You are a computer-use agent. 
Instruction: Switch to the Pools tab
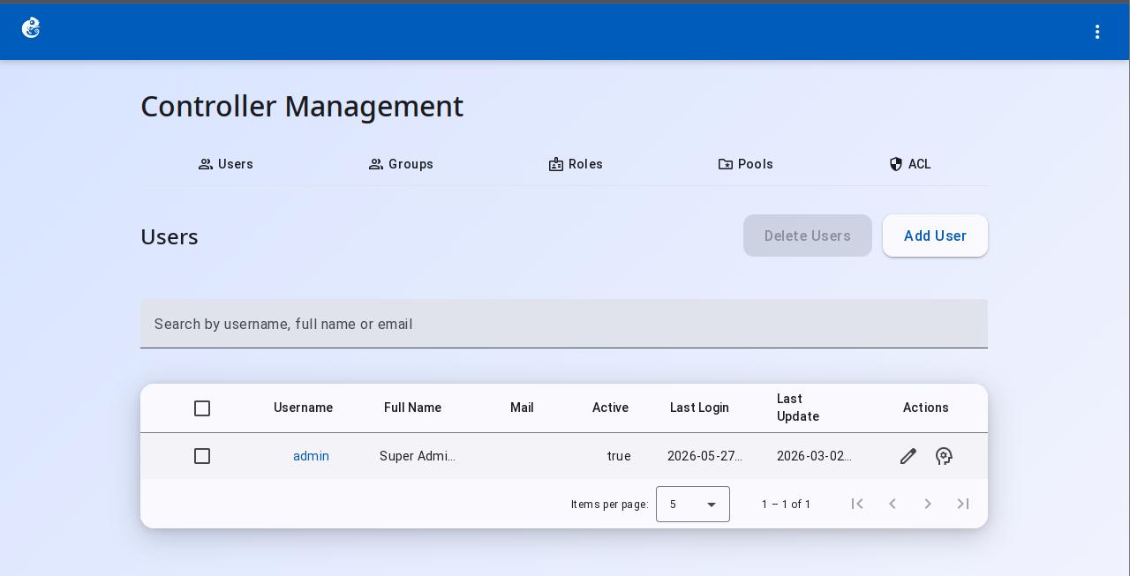click(x=746, y=164)
